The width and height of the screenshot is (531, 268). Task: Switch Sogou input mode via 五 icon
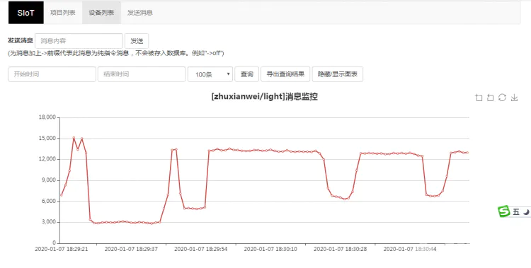point(515,212)
